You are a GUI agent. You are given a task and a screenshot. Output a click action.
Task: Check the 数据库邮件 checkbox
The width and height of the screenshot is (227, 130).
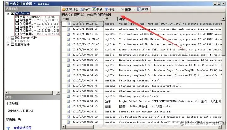[12, 44]
